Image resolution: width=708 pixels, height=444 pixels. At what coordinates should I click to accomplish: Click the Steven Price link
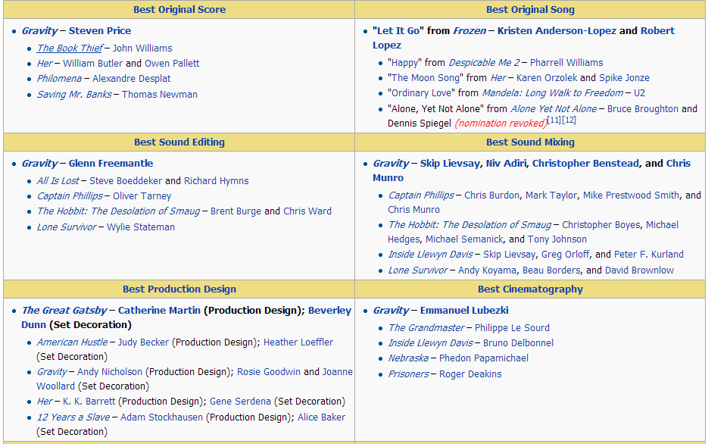[x=100, y=31]
